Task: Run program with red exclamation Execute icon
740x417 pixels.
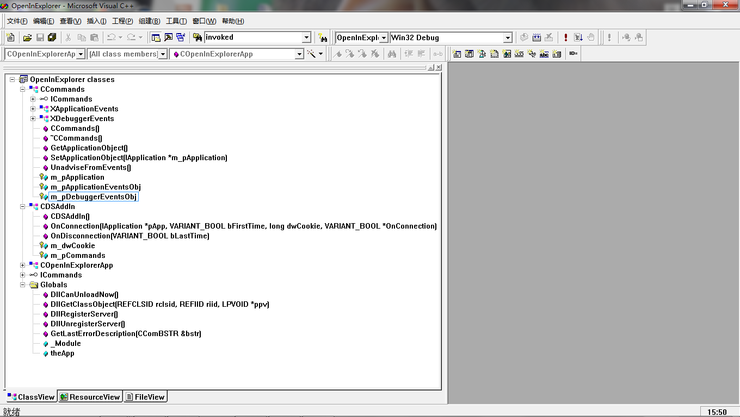Action: click(566, 37)
